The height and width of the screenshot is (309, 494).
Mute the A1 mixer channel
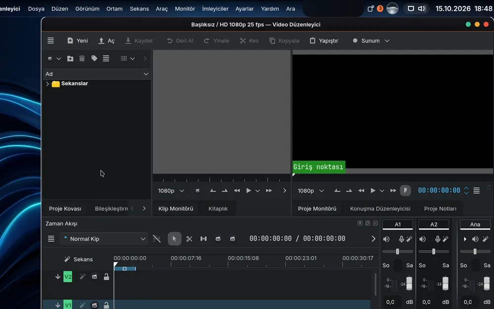tap(386, 239)
